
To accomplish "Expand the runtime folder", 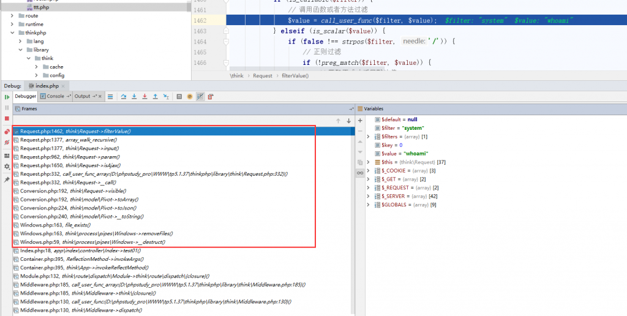I will 12,24.
